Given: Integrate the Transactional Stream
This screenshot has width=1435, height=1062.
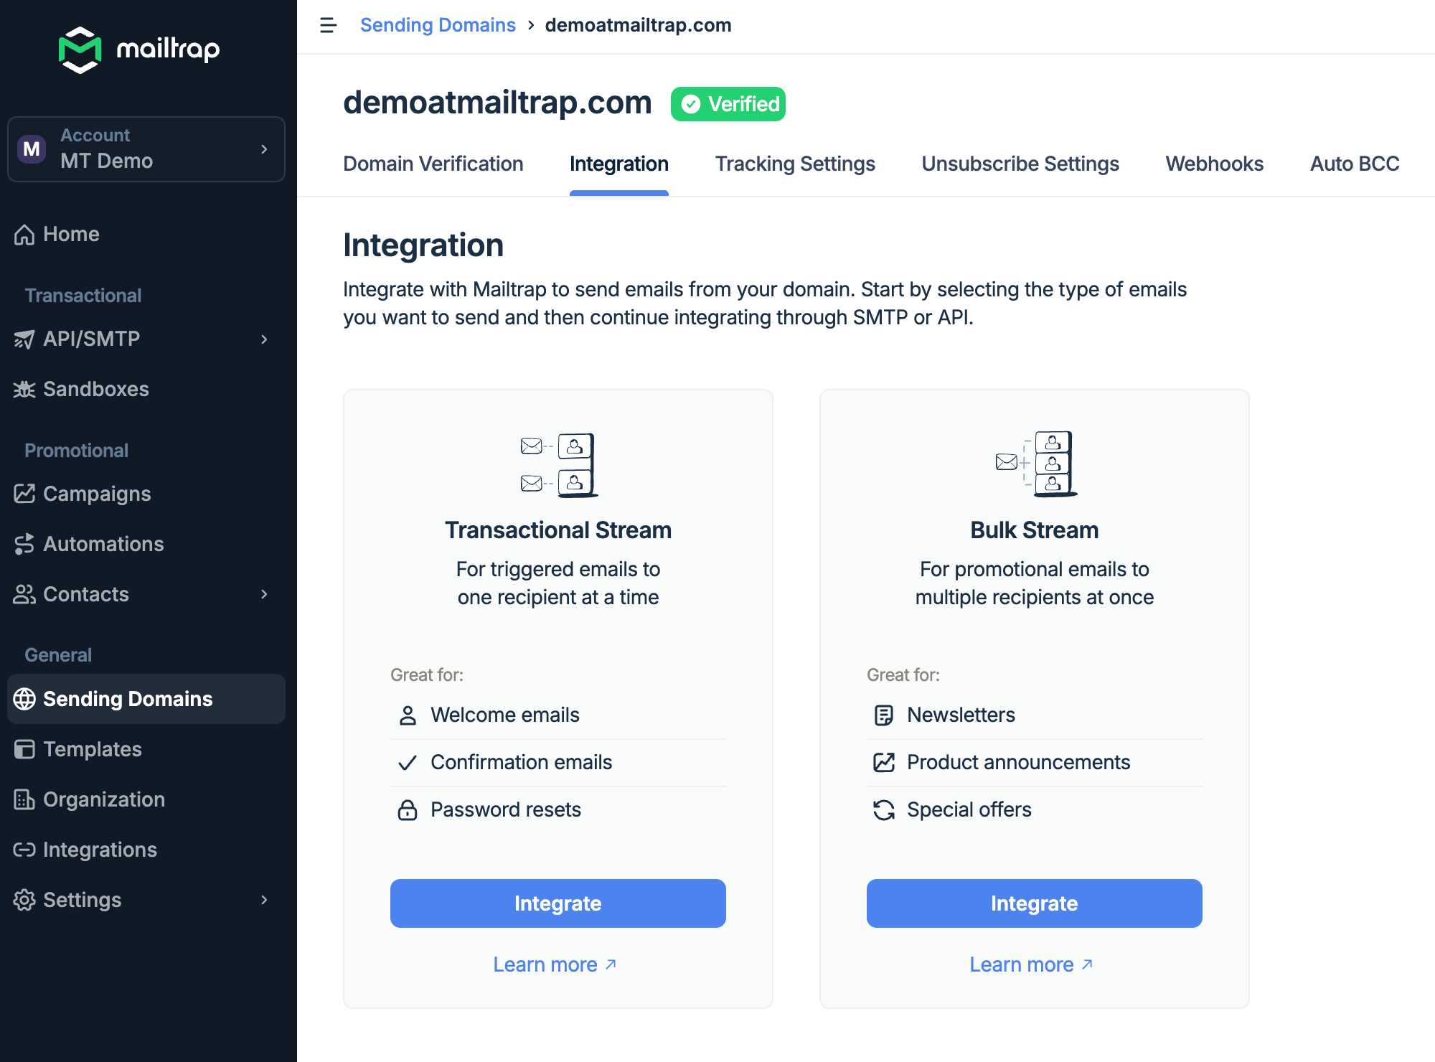Looking at the screenshot, I should 558,903.
